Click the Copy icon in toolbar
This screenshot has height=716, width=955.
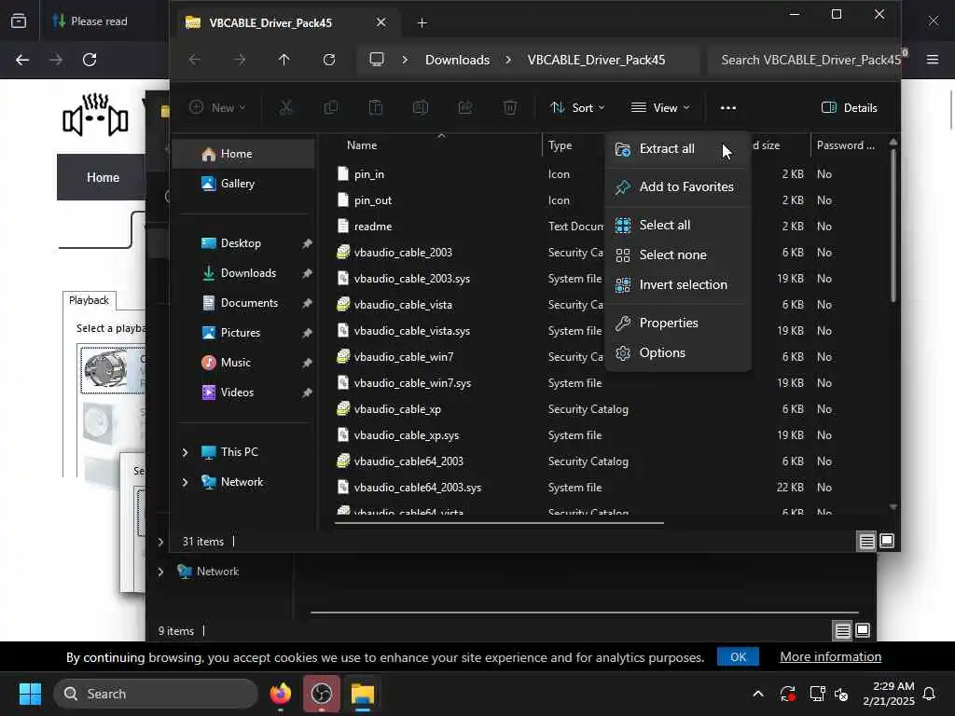coord(331,108)
